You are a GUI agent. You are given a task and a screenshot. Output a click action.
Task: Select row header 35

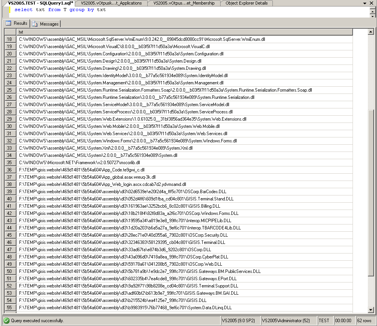click(x=10, y=162)
